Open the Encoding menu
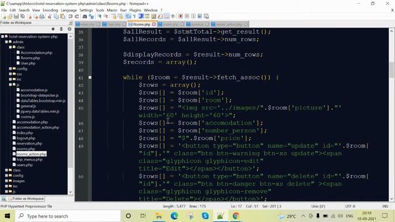Image resolution: width=395 pixels, height=222 pixels. point(50,10)
